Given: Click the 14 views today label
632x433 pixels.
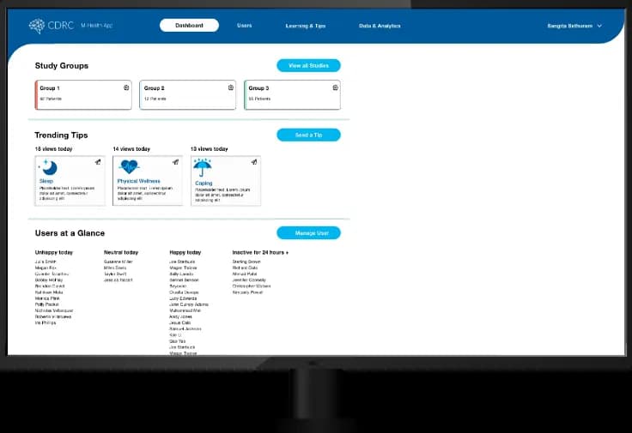Looking at the screenshot, I should coord(131,149).
